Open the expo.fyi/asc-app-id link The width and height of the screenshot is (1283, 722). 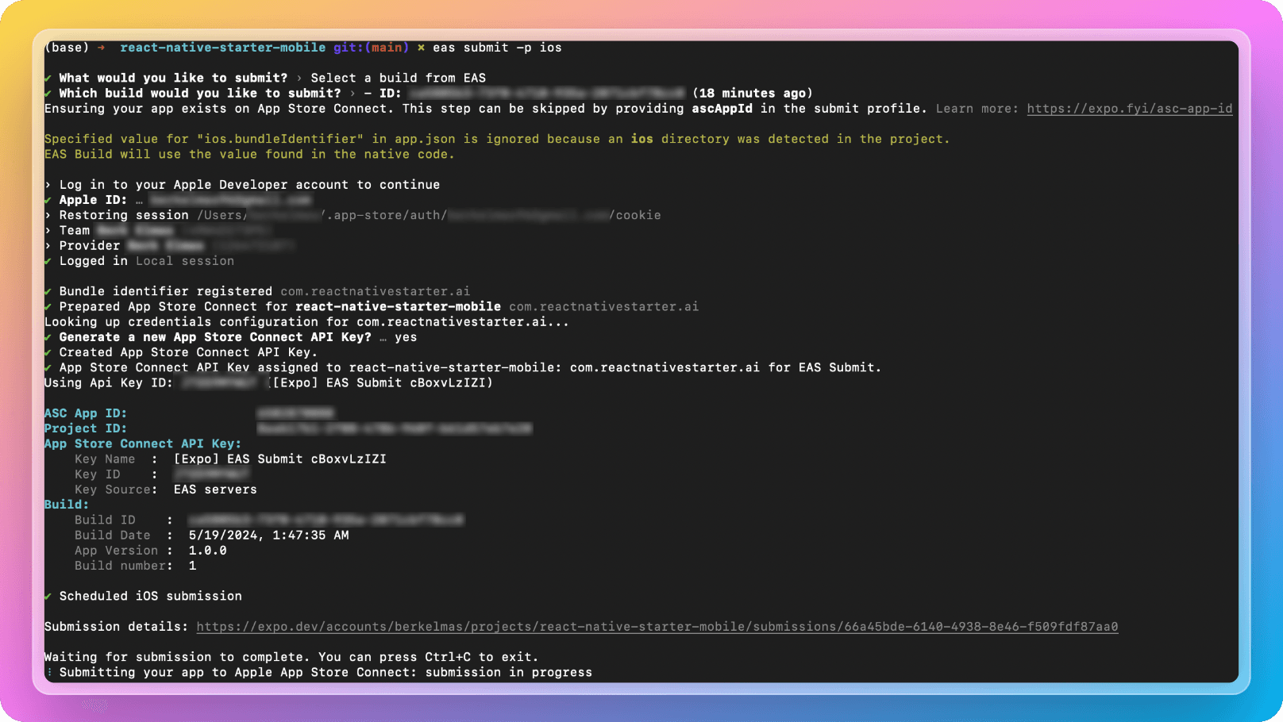tap(1129, 109)
